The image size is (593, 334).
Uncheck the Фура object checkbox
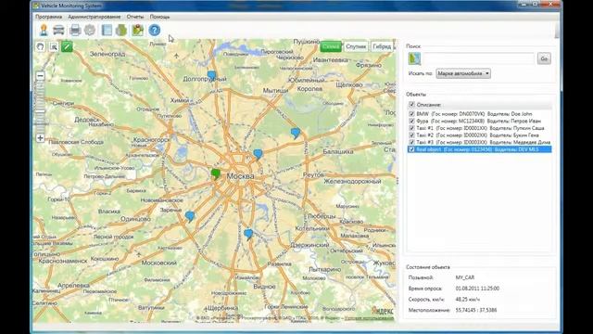(411, 121)
